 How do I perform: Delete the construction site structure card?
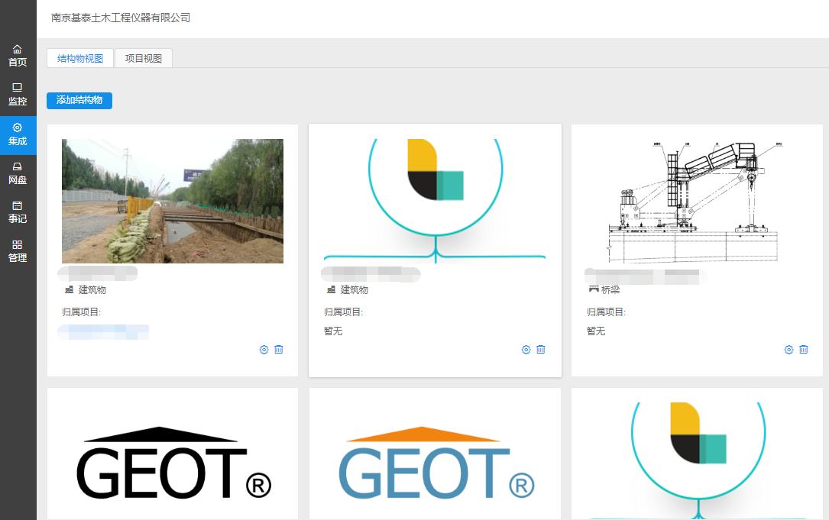pyautogui.click(x=279, y=350)
